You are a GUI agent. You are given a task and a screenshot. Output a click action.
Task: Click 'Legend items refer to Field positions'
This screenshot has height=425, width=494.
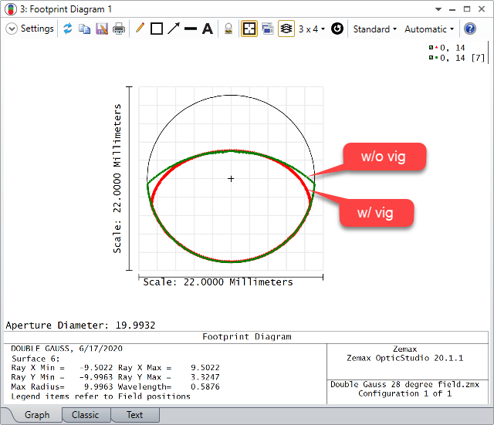coord(100,396)
